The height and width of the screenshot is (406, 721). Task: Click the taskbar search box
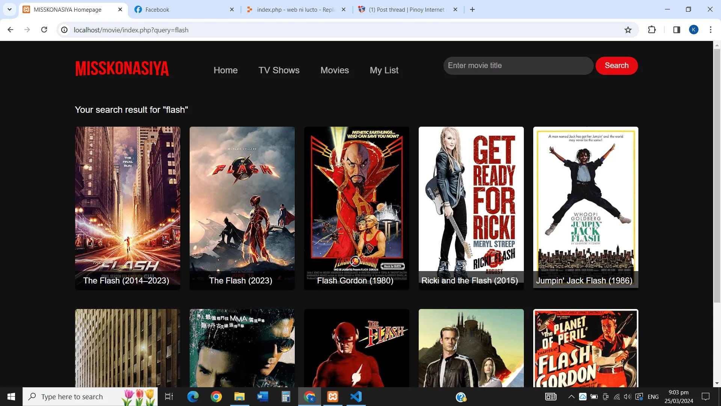point(90,397)
